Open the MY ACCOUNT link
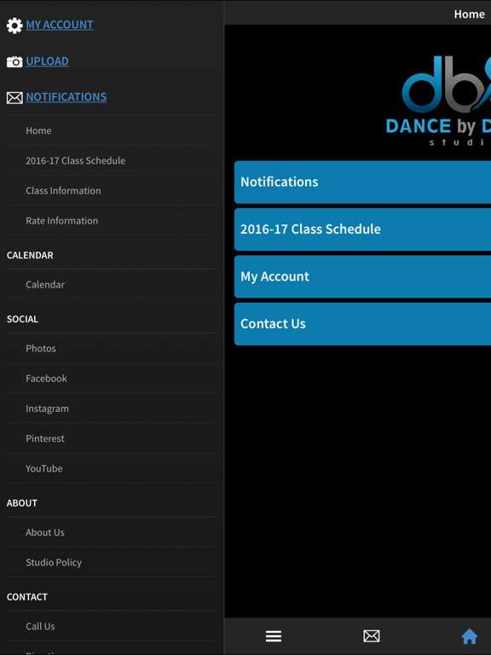 [x=60, y=25]
